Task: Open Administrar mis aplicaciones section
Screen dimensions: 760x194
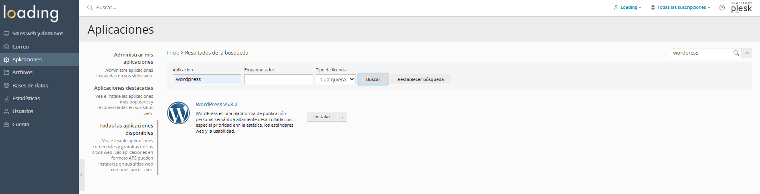Action: [x=133, y=58]
